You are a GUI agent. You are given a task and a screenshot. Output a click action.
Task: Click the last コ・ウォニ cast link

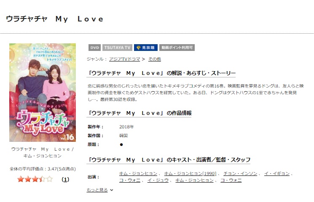point(231,180)
